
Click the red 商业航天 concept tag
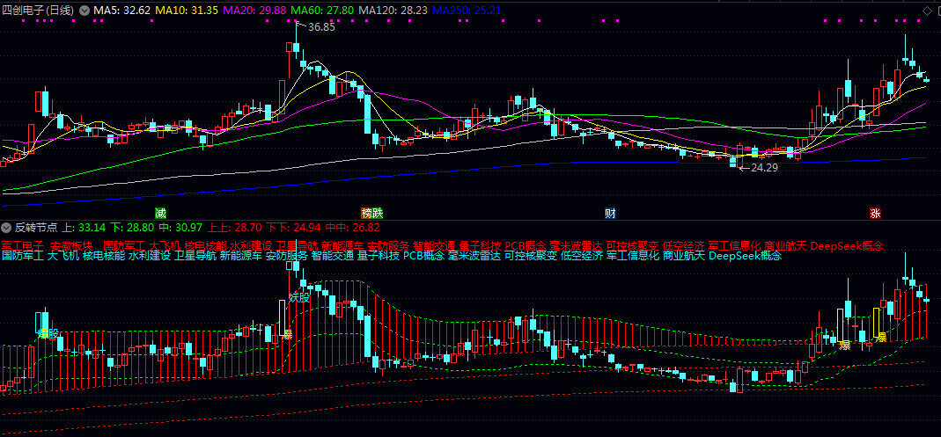coord(786,246)
